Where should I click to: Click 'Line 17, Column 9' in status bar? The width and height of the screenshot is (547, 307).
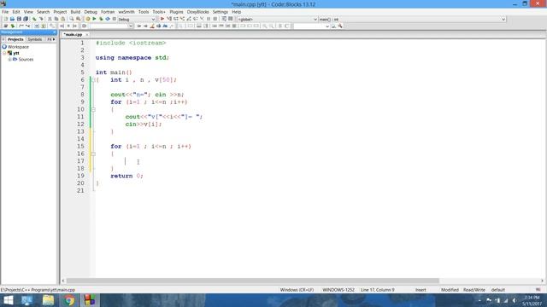coord(378,290)
